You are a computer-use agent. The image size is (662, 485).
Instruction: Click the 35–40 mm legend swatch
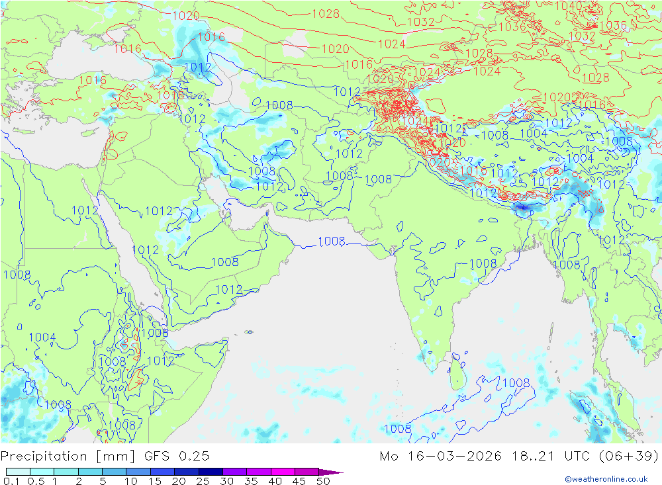click(258, 472)
